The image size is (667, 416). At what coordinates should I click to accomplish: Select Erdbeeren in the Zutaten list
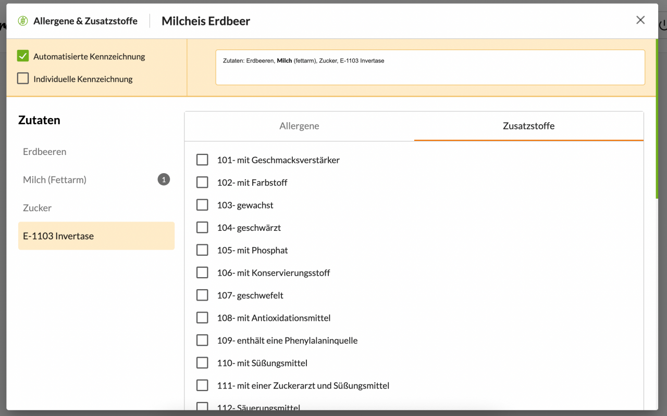click(45, 152)
